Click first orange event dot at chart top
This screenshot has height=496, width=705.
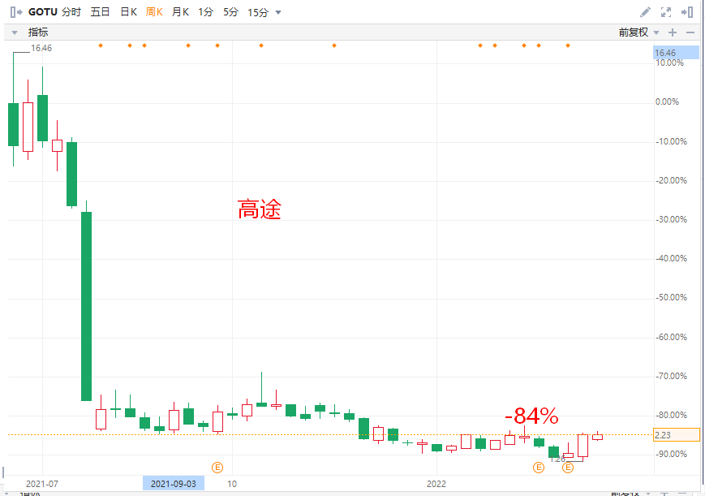(101, 45)
